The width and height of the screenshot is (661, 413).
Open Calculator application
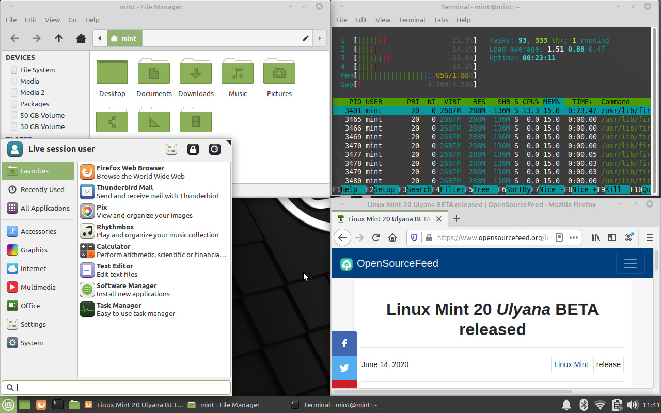(154, 250)
